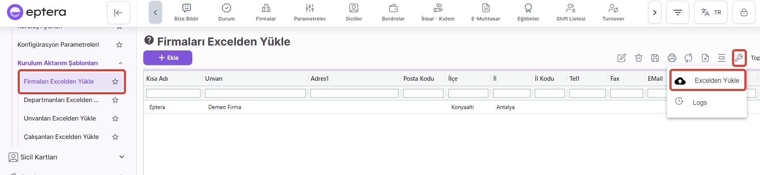Click the refresh arrows icon
Viewport: 760px width, 175px height.
tap(688, 58)
